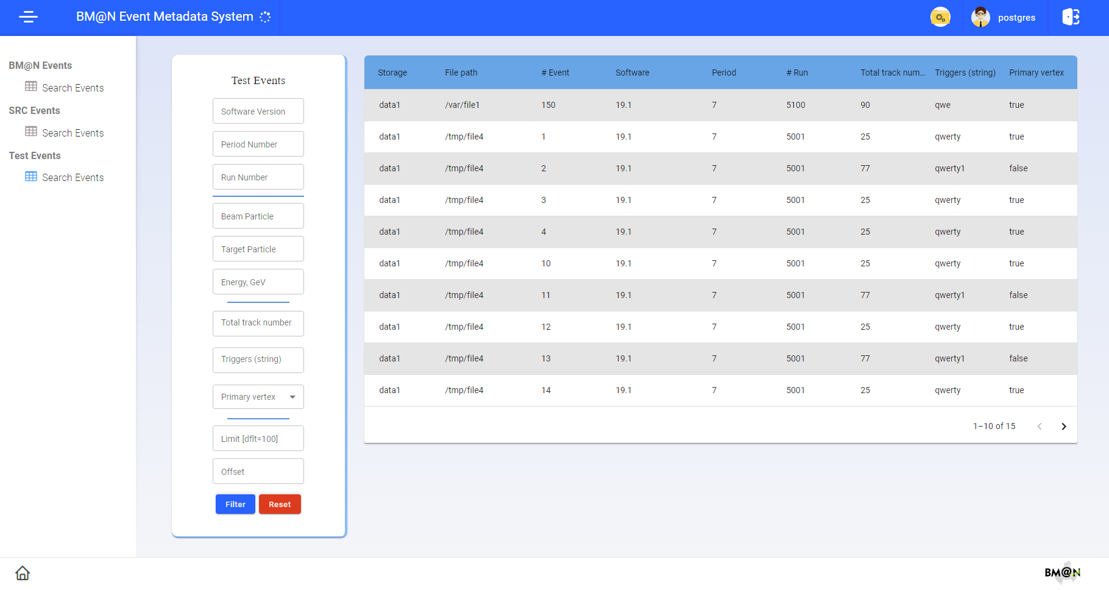Click table icon under BM@N Events

coord(31,87)
